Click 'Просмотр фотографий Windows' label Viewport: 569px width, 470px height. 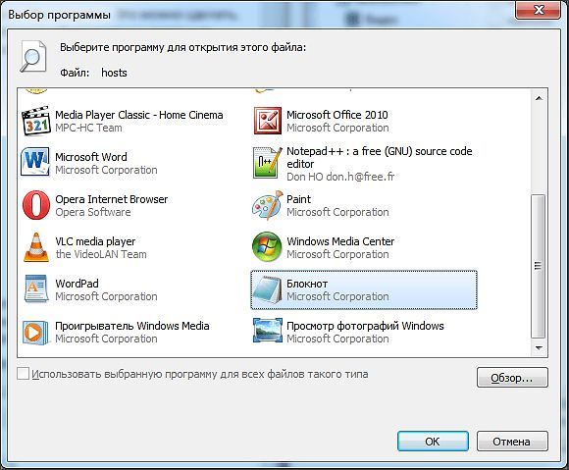click(x=365, y=326)
